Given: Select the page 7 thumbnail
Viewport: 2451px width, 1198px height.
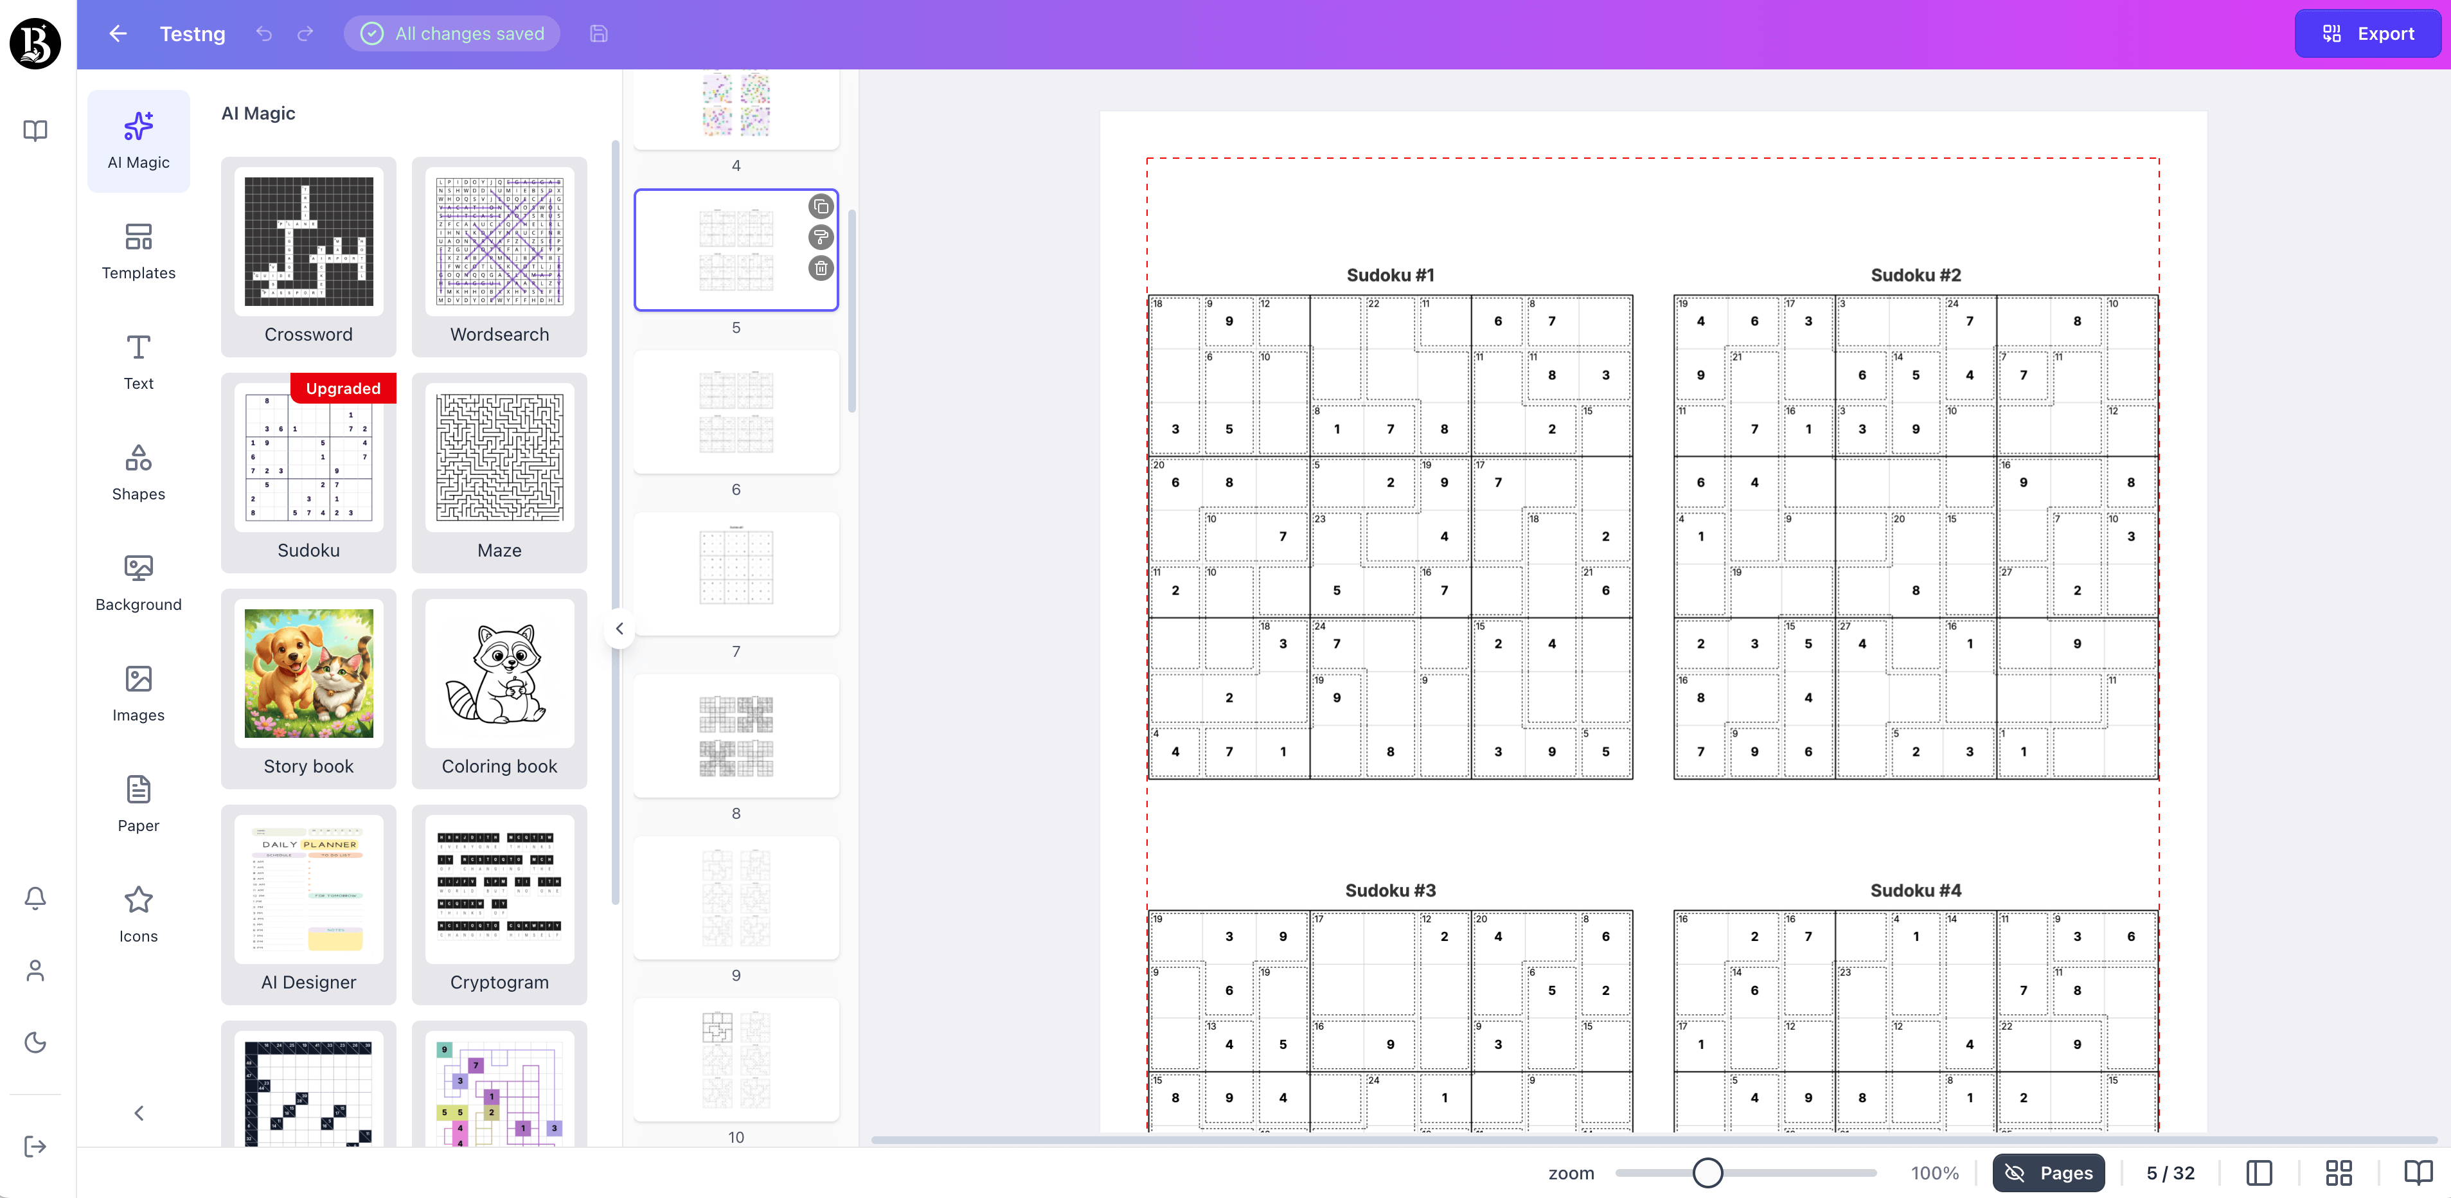Looking at the screenshot, I should click(x=735, y=574).
